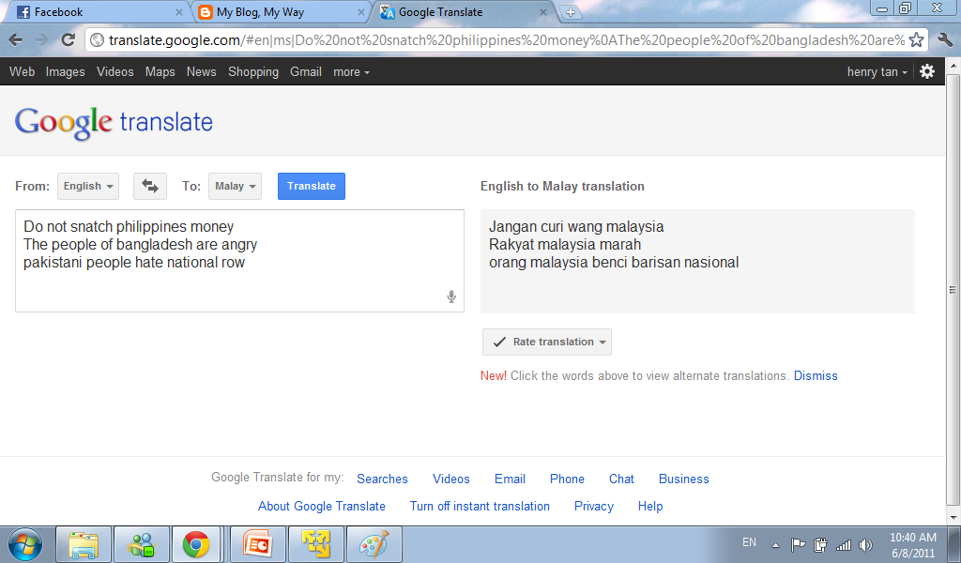Click the Windows Start orb
This screenshot has width=961, height=563.
pyautogui.click(x=25, y=544)
